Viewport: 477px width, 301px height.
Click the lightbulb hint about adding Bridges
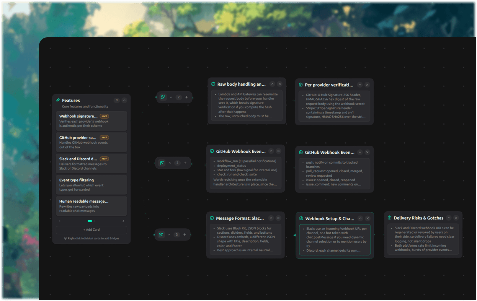click(92, 238)
